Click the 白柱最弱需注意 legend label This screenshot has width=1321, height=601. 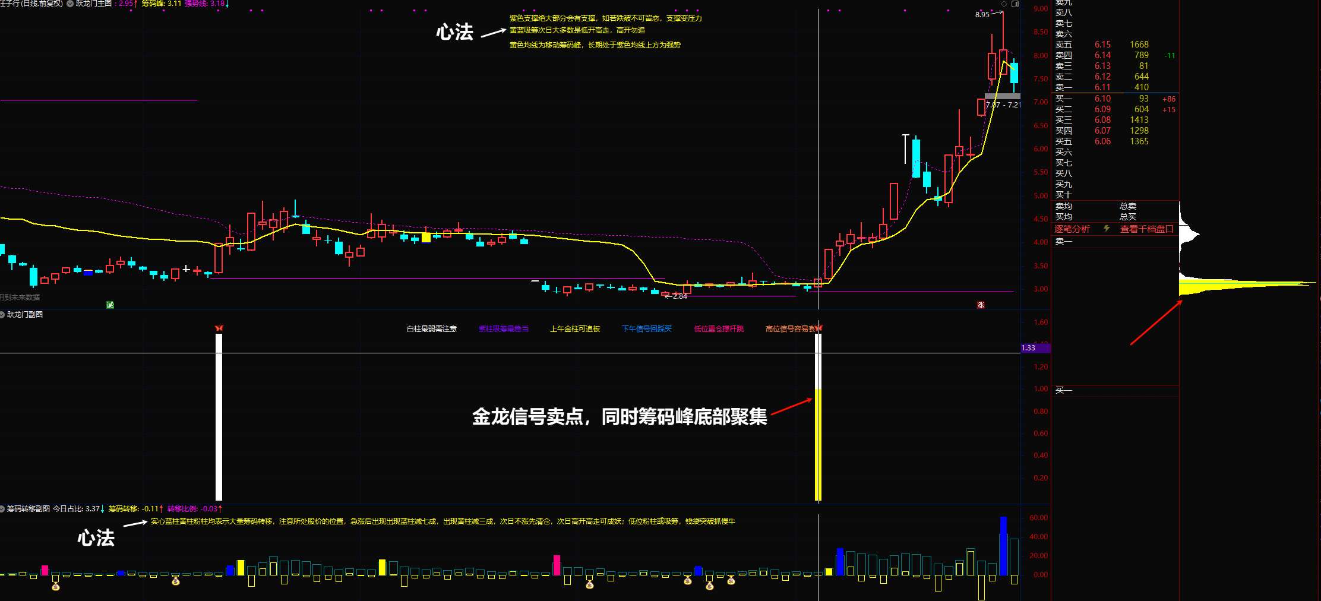coord(432,329)
